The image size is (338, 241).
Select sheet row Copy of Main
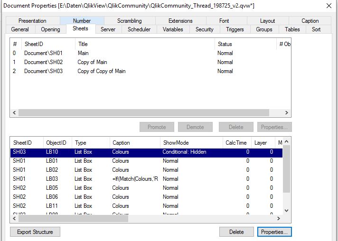click(150, 62)
